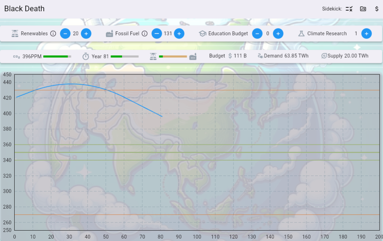
Task: Increase Climate Research with the plus button
Action: click(367, 33)
